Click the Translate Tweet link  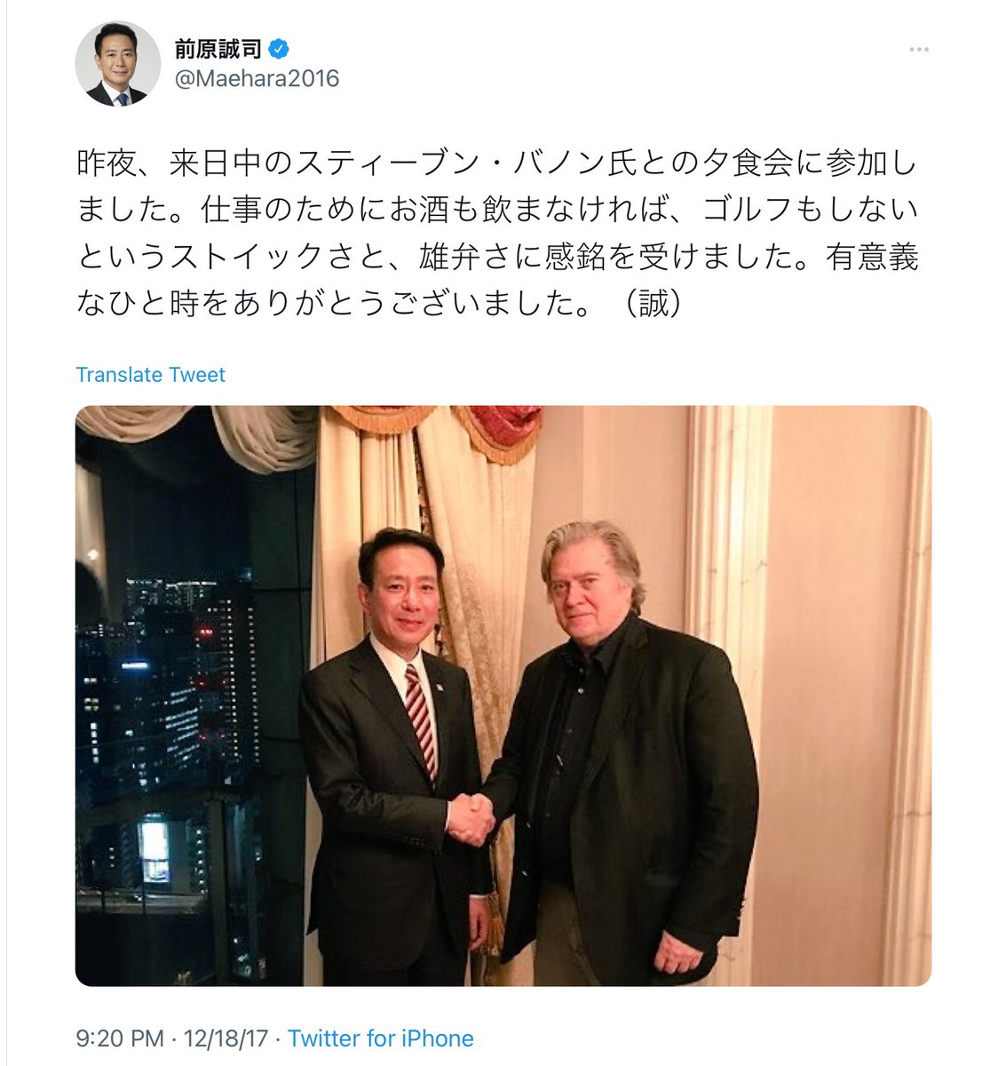pos(150,375)
